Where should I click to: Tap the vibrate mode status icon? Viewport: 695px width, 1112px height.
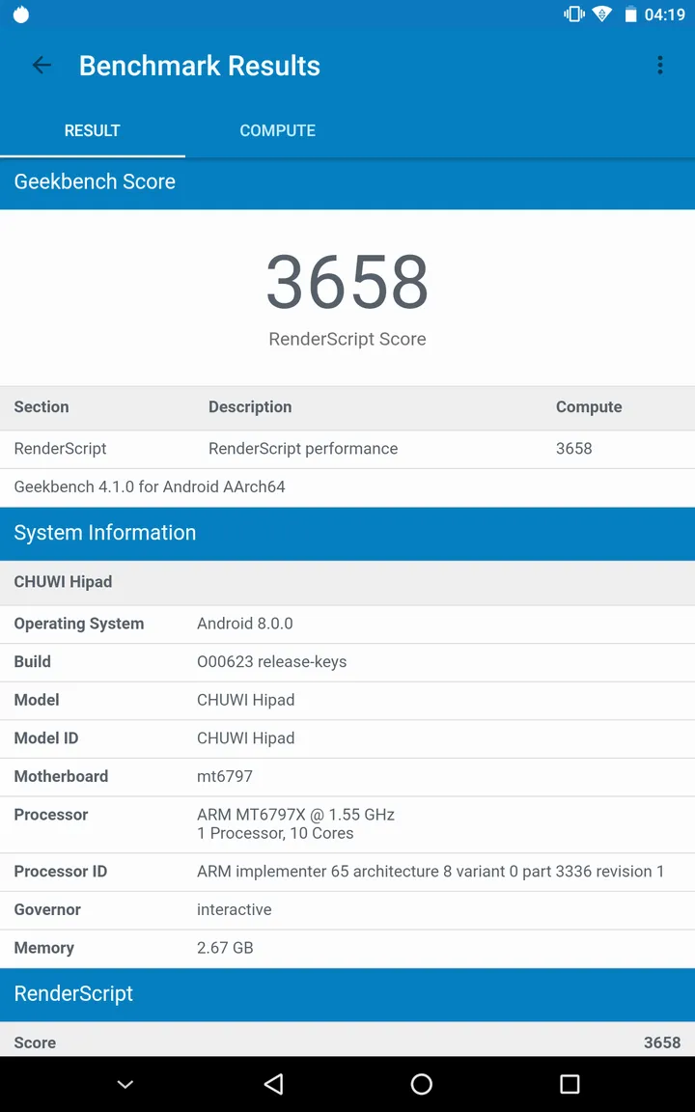pyautogui.click(x=574, y=14)
